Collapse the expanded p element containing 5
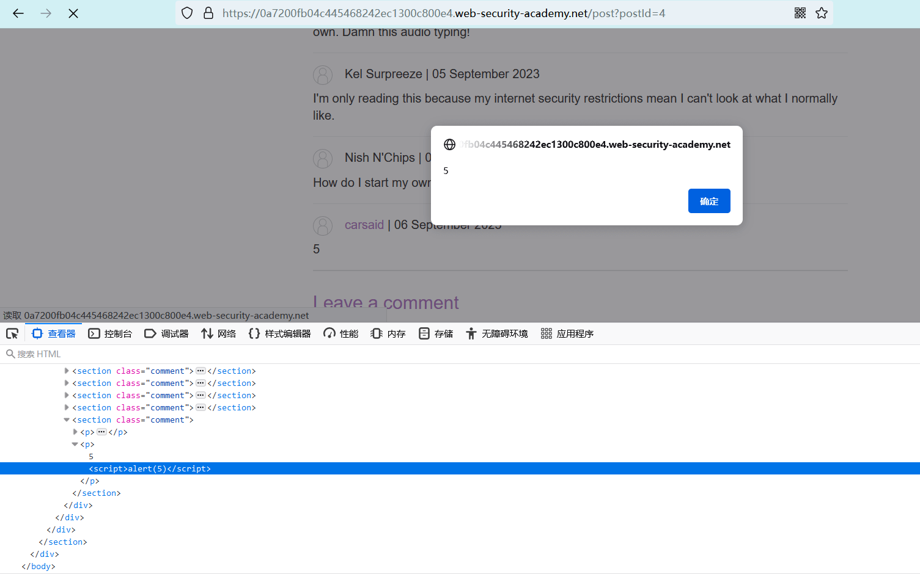This screenshot has height=574, width=920. (75, 445)
